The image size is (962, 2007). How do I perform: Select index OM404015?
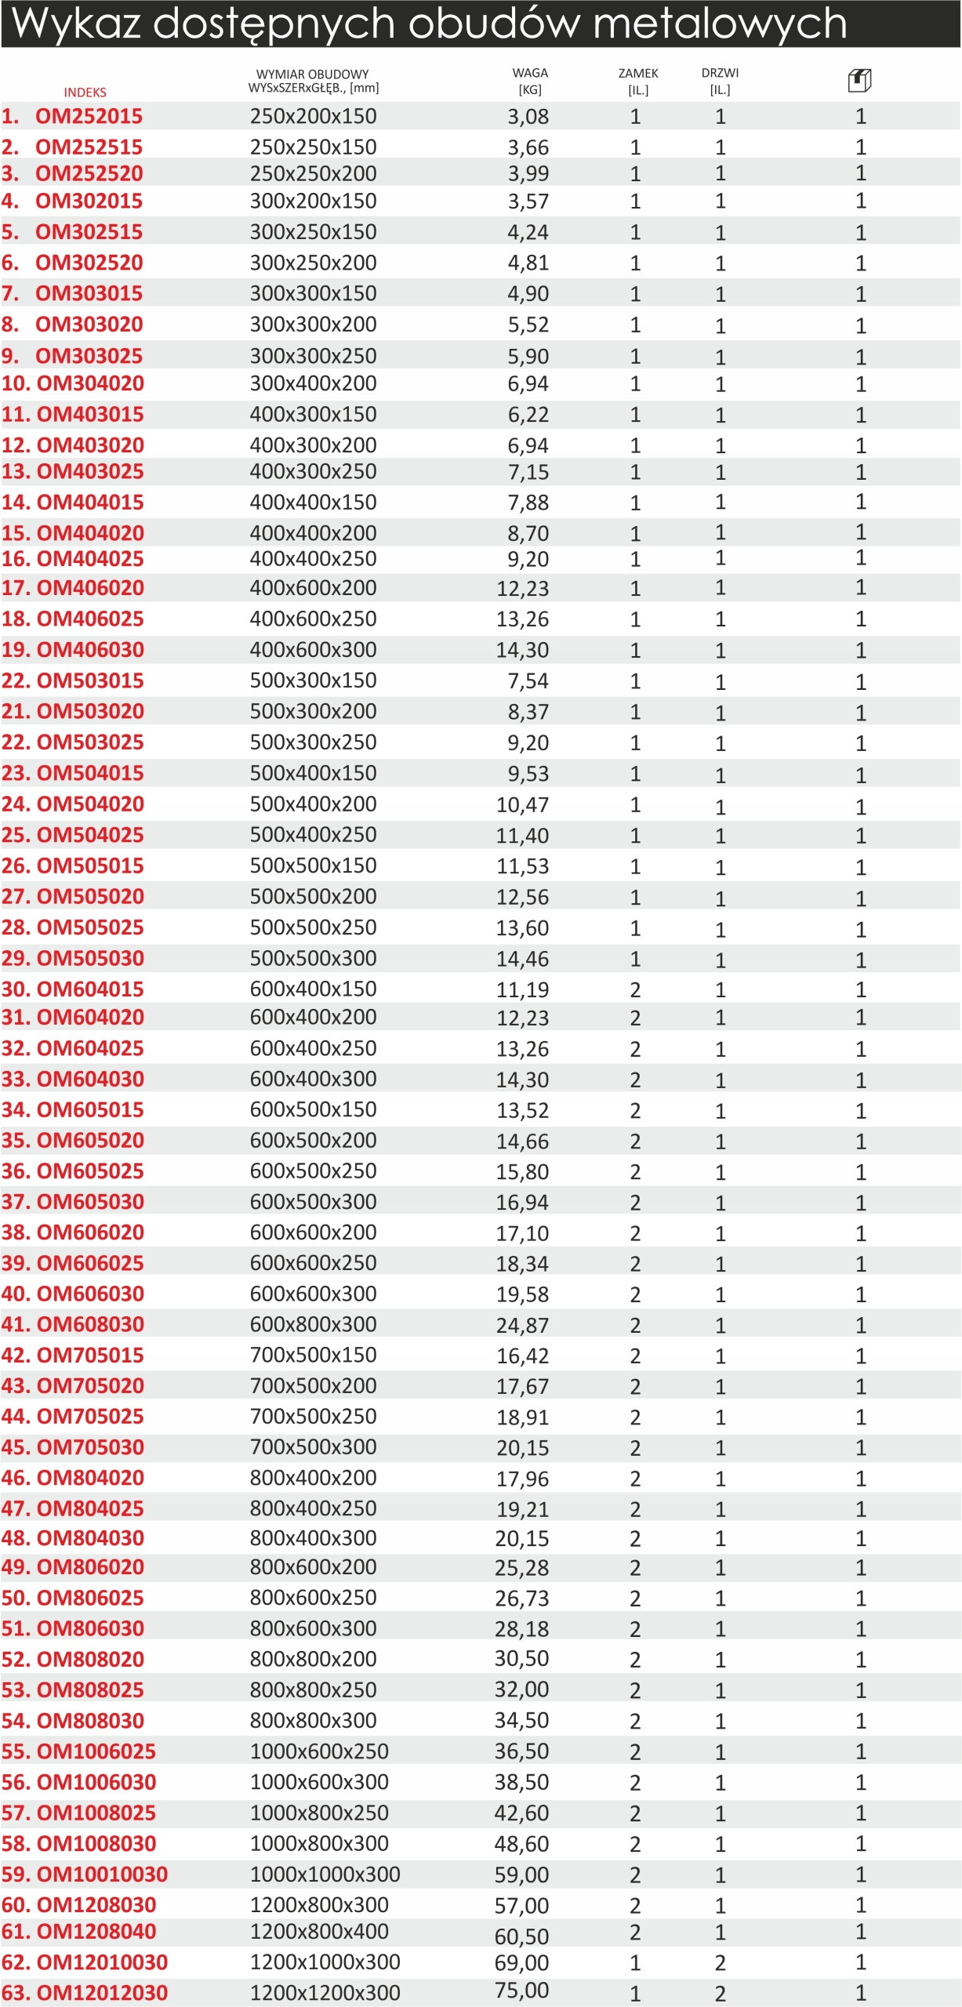(x=90, y=502)
